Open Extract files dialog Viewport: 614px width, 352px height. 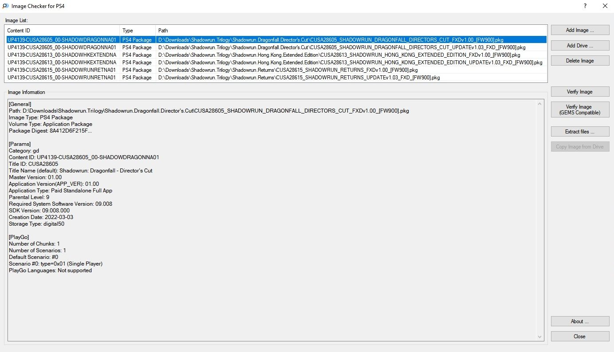[580, 132]
